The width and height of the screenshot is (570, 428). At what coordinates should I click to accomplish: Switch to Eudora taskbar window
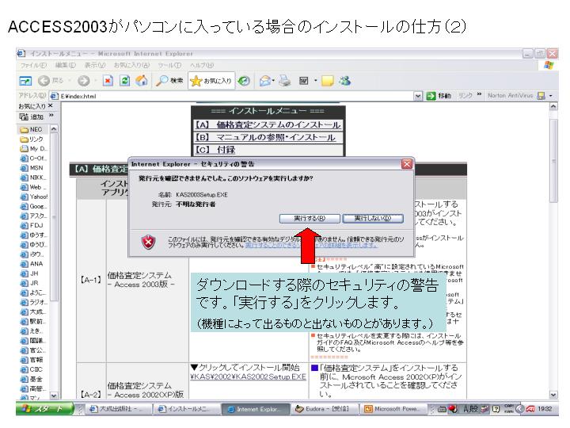pos(325,409)
